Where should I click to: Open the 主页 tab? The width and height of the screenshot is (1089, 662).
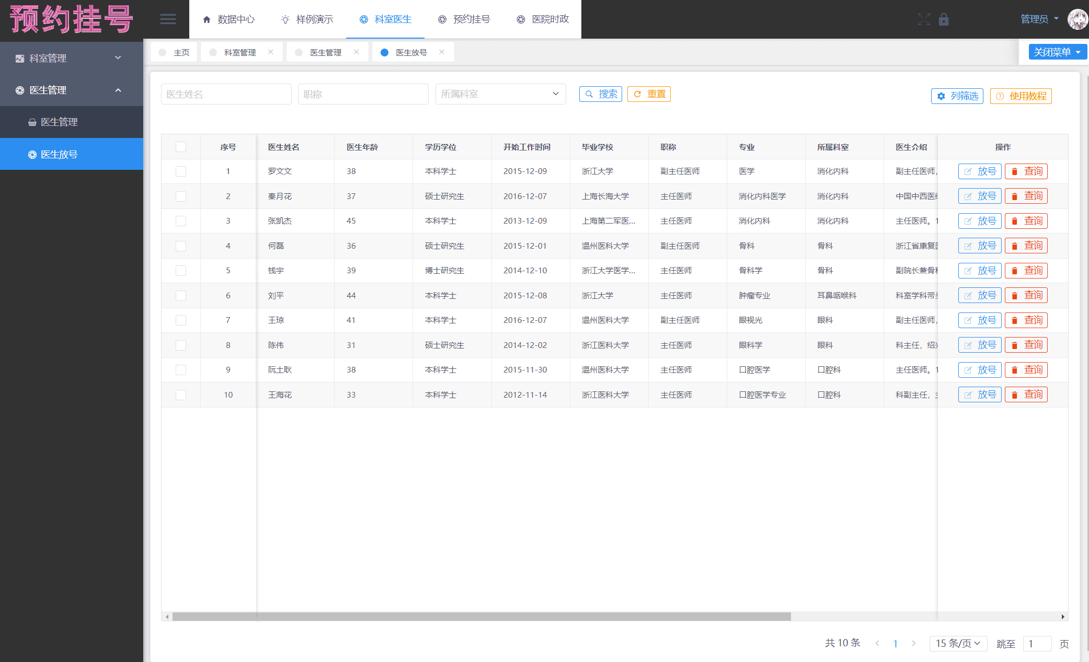pos(175,52)
